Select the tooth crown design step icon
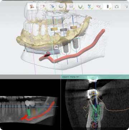 tap(61, 6)
